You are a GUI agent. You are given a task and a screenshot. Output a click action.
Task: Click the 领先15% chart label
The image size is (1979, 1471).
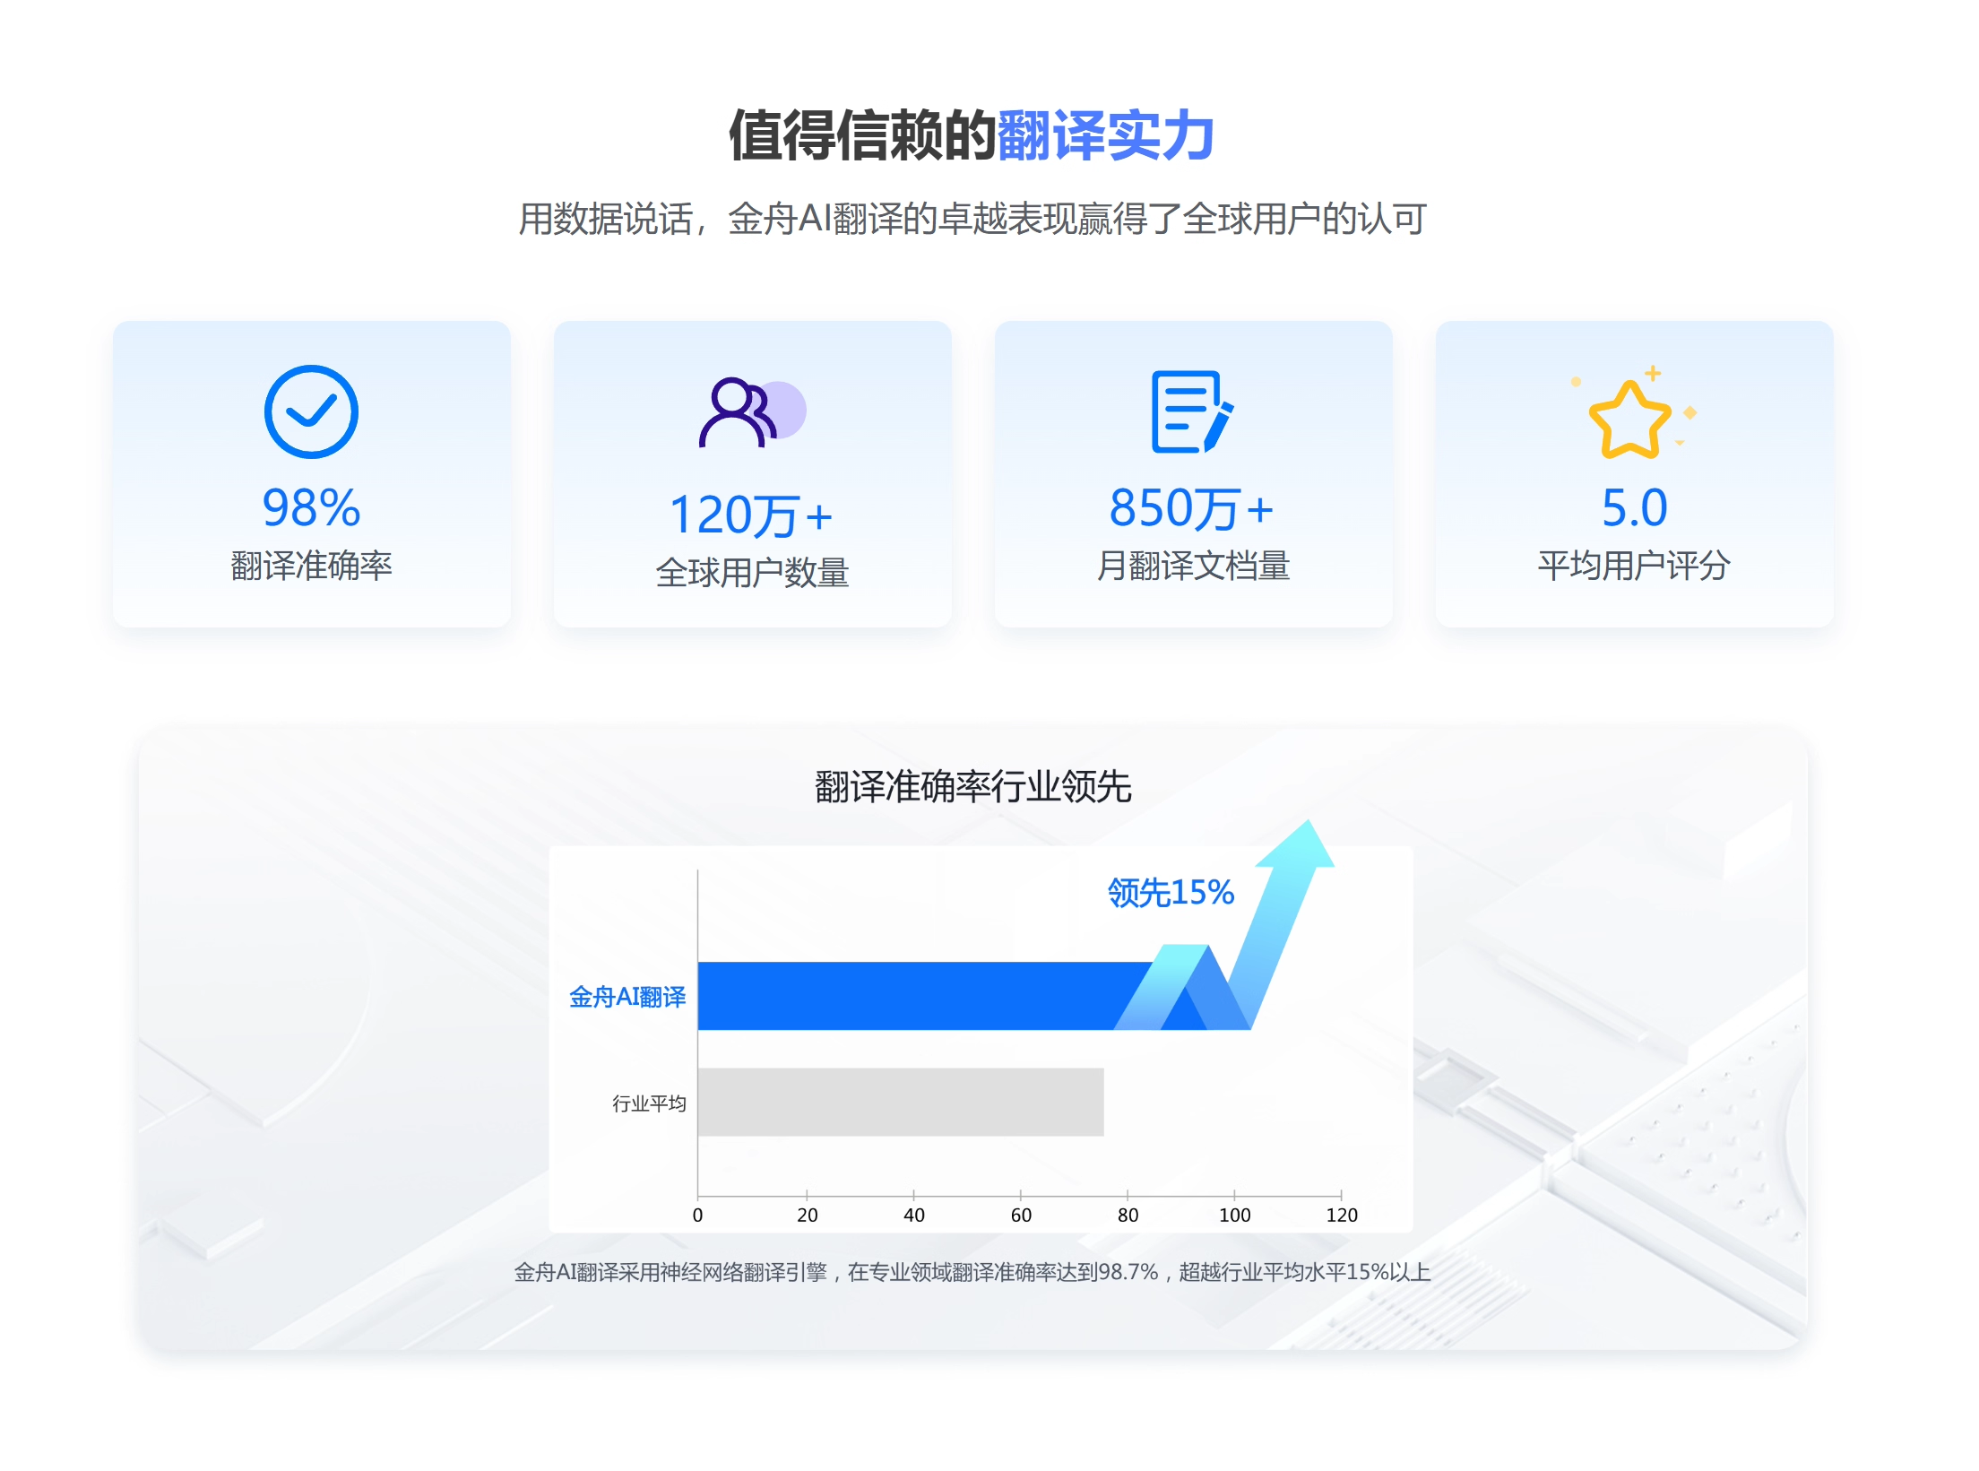[x=1171, y=892]
